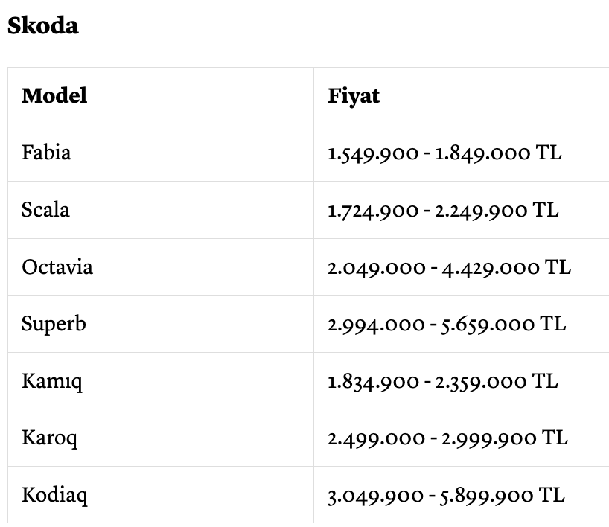Click the TL text in Fabia row
The image size is (609, 527).
[549, 152]
